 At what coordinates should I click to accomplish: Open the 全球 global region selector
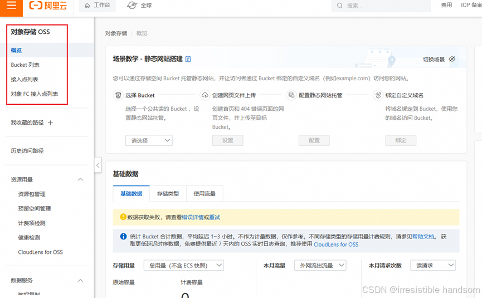coord(139,6)
